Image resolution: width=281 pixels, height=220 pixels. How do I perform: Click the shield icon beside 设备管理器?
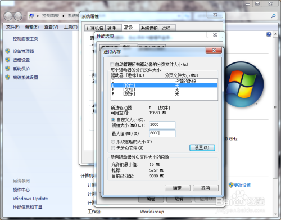(8, 51)
